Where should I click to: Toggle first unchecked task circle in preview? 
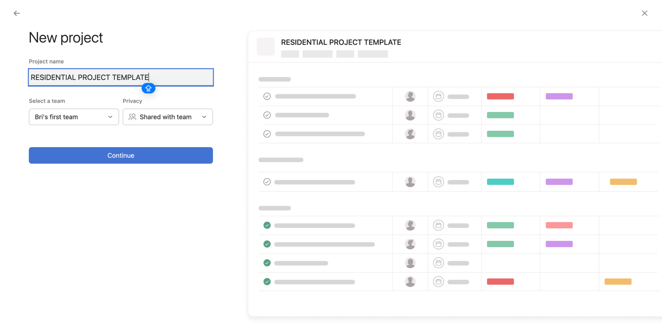coord(267,96)
